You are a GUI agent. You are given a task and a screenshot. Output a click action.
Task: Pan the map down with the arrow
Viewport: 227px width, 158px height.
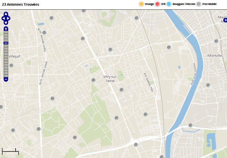pos(6,23)
